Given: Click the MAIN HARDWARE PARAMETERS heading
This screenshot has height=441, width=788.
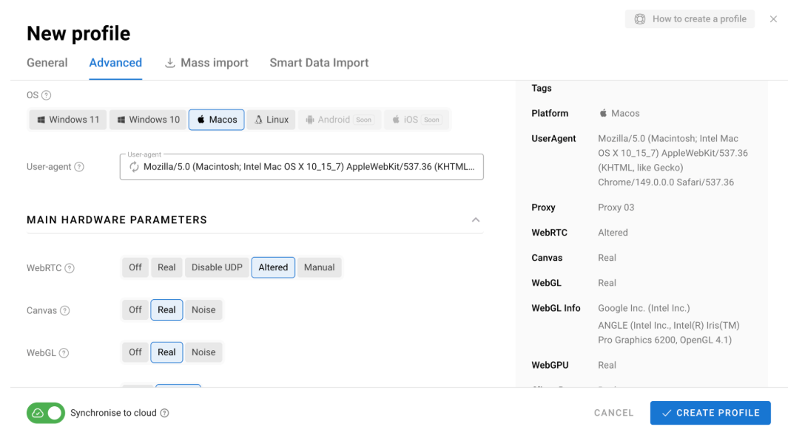Looking at the screenshot, I should pos(117,219).
